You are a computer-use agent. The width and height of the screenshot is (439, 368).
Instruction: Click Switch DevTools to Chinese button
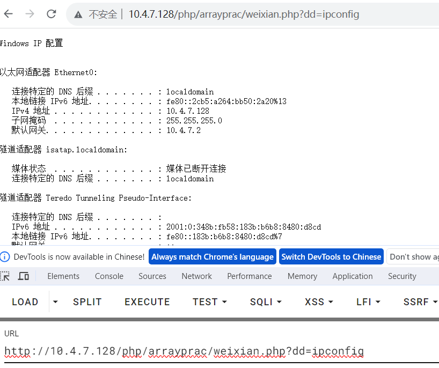[331, 256]
